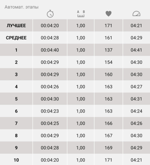
Task: Click lap 2 duration 00:04:29
Action: [x=50, y=62]
